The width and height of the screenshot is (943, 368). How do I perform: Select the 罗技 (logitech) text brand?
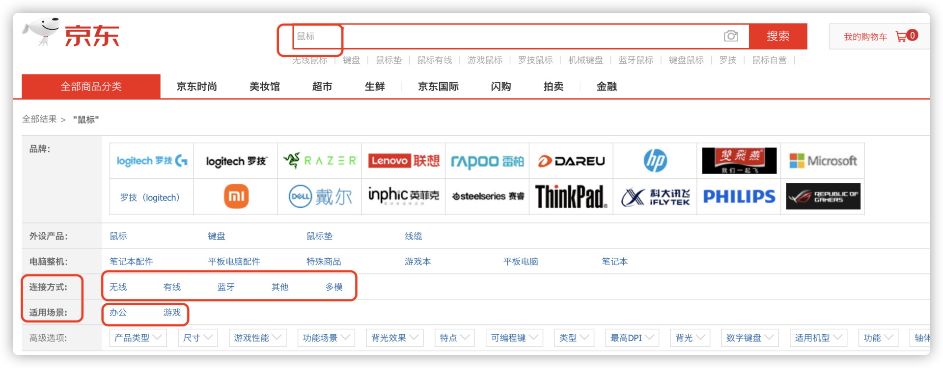[x=150, y=197]
